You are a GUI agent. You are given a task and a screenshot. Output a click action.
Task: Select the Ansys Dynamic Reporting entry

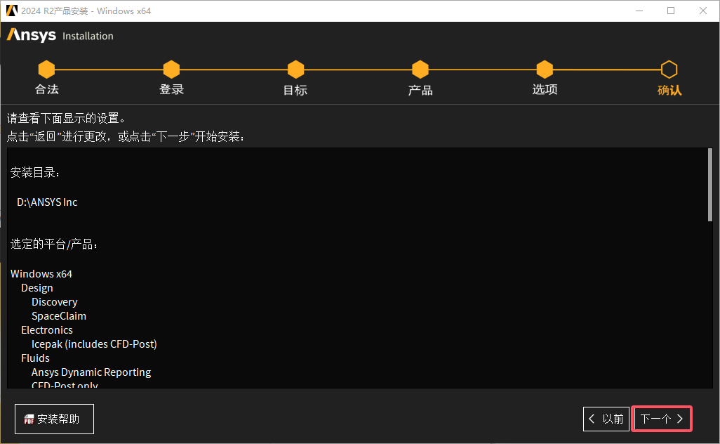point(91,372)
